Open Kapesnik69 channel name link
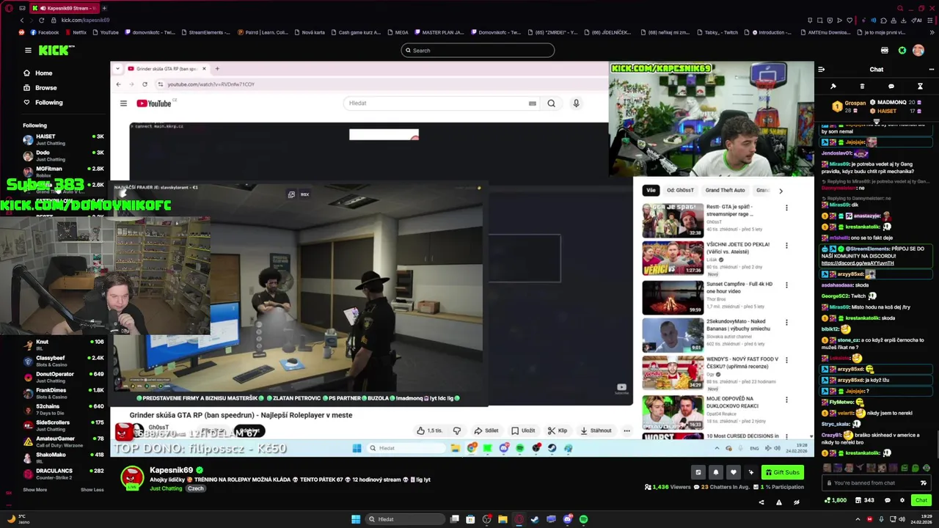Image resolution: width=939 pixels, height=528 pixels. click(171, 470)
